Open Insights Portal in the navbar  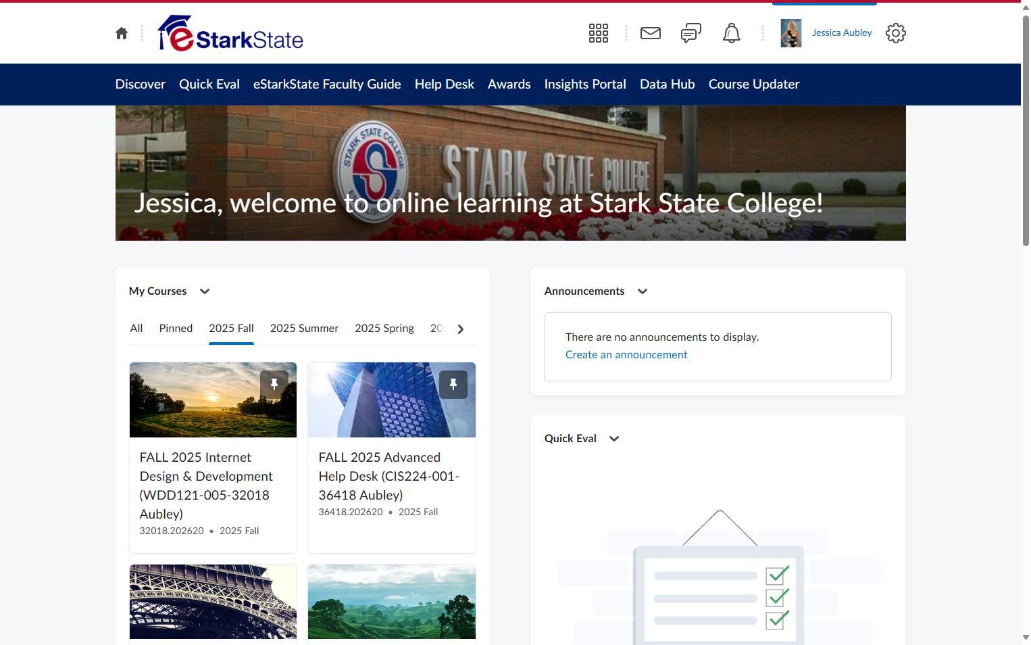585,85
